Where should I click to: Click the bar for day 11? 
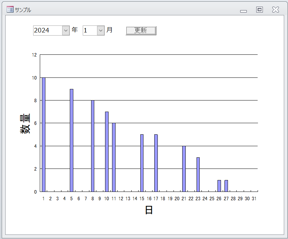click(x=114, y=157)
